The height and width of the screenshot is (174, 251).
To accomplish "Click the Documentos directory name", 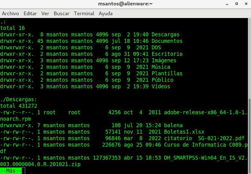I will [x=167, y=41].
